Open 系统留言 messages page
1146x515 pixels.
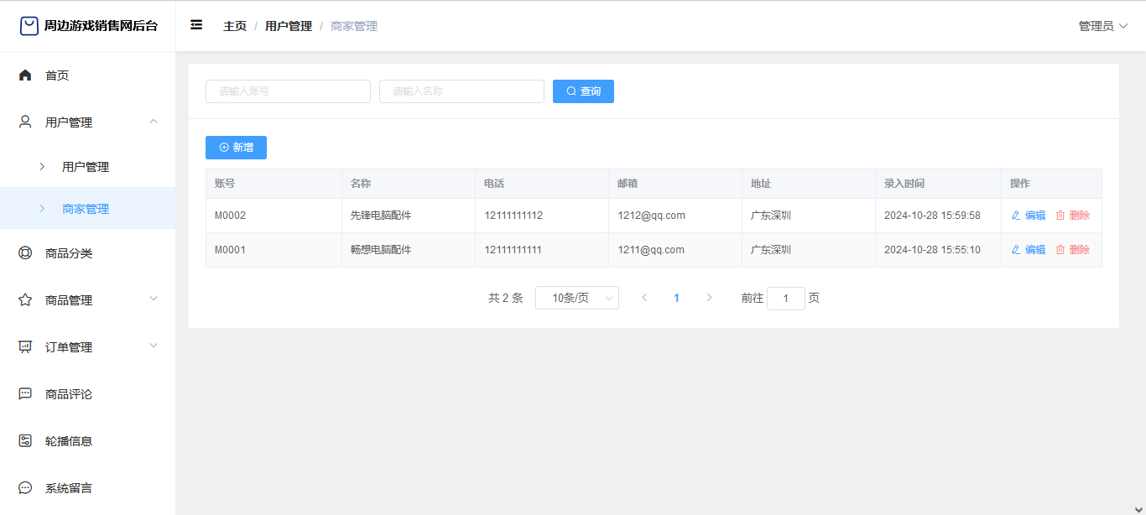pos(69,488)
